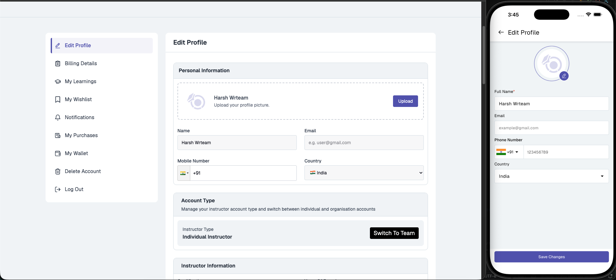This screenshot has height=280, width=616.
Task: Open My Wallet in the sidebar
Action: (102, 153)
